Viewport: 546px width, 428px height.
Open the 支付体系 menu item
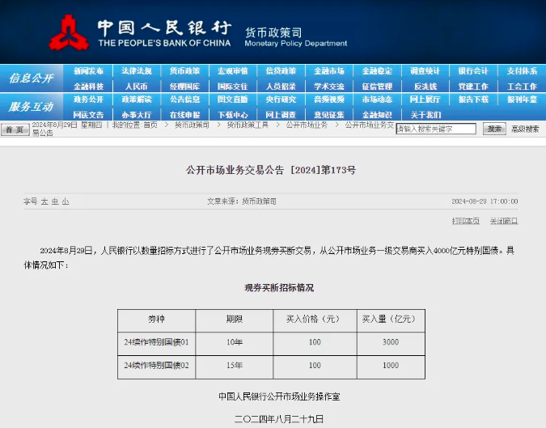click(522, 71)
